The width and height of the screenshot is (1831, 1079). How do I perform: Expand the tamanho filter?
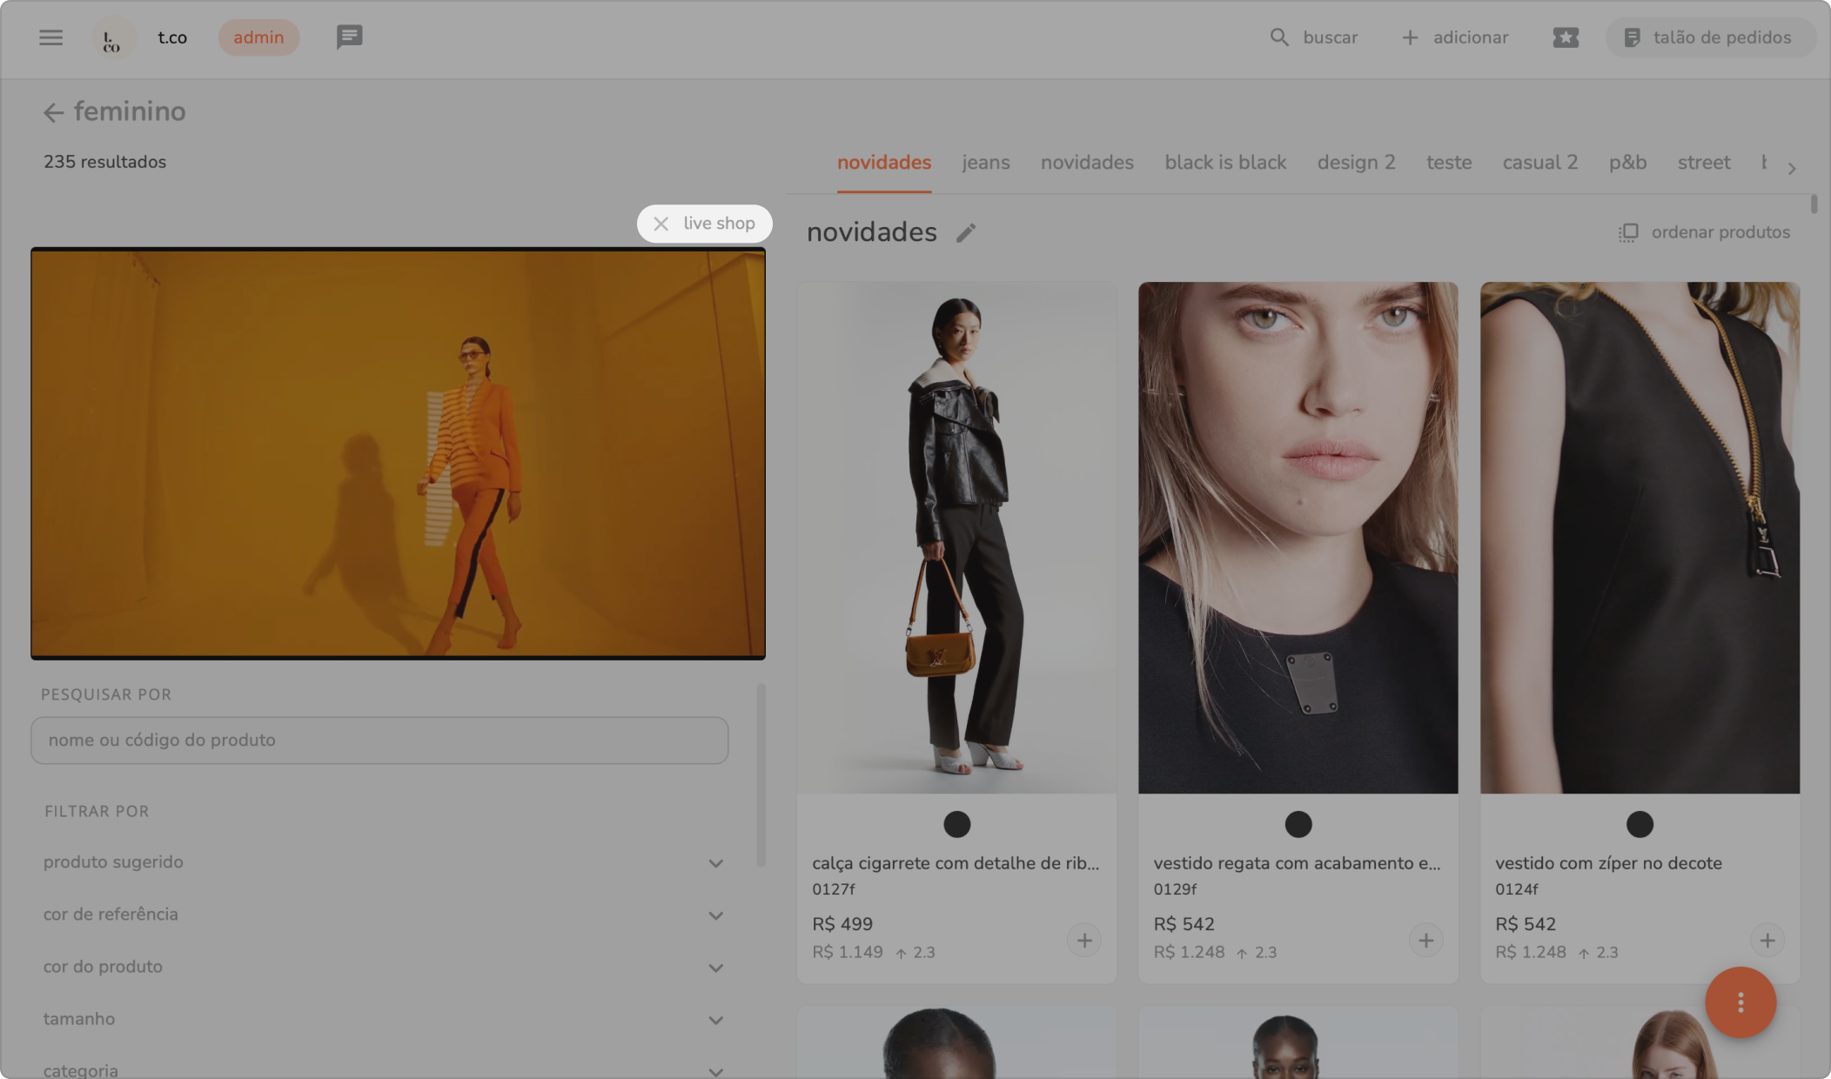point(715,1020)
